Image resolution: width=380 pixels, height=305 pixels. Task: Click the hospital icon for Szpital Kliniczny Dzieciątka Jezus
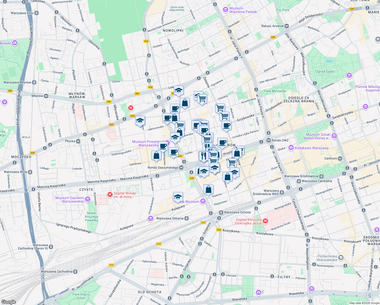266,221
